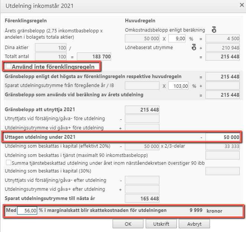Click the Omkostnadsbelopp field showing 50 000

(x=142, y=38)
